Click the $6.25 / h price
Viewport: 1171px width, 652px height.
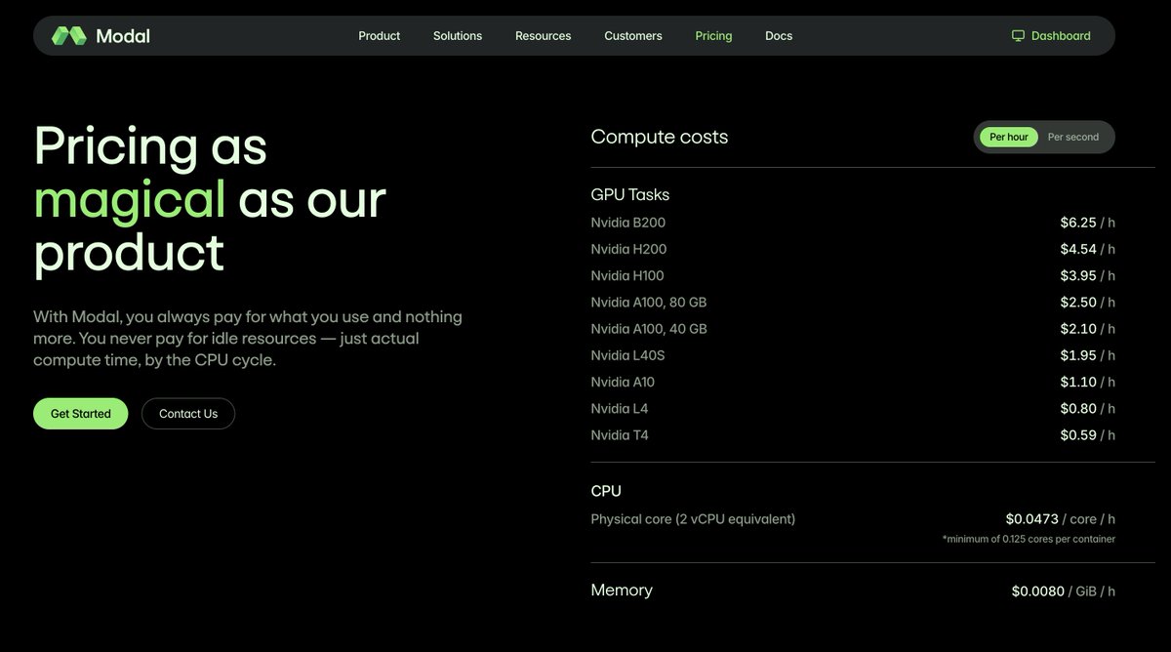(x=1088, y=223)
